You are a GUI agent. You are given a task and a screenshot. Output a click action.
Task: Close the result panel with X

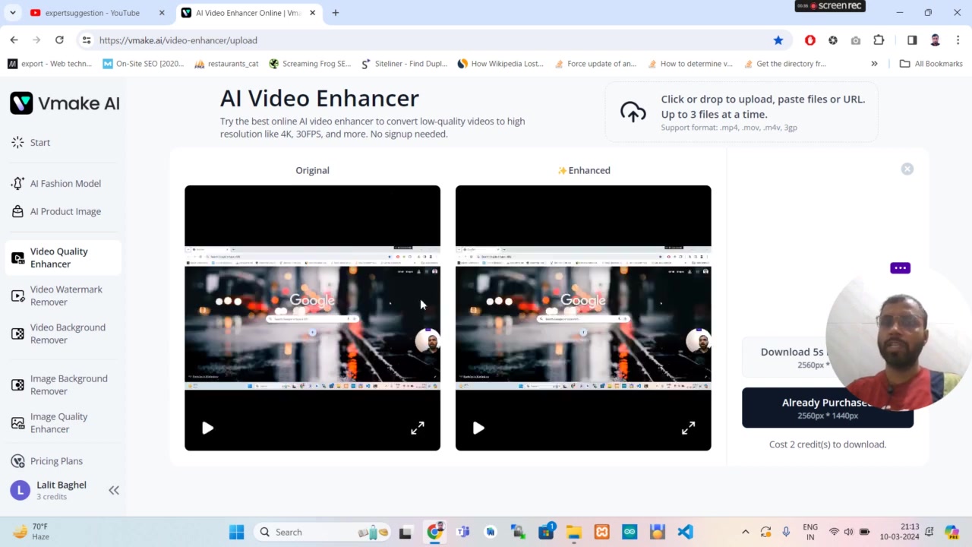[x=907, y=169]
